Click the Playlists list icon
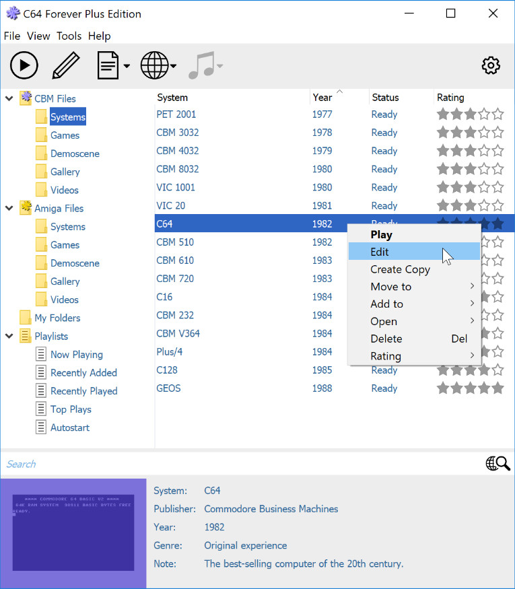Screen dimensions: 515x589 click(x=25, y=336)
